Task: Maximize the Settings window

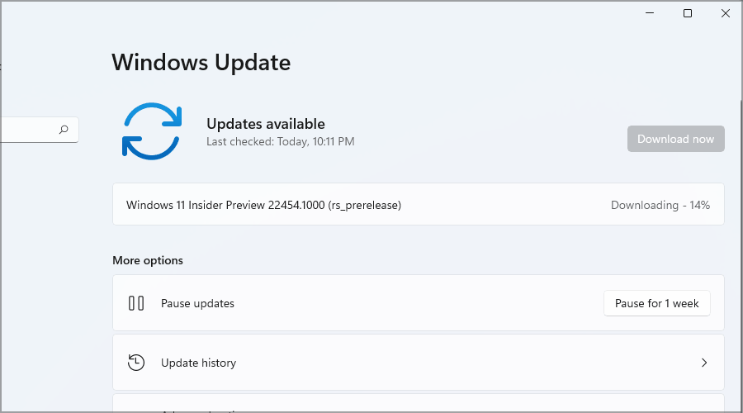Action: point(688,13)
